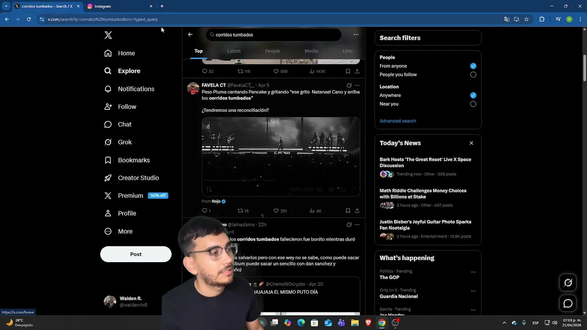587x330 pixels.
Task: Open Bookmarks in the sidebar
Action: [x=127, y=160]
